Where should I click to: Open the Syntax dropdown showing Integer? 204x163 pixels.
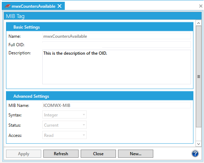[64, 115]
